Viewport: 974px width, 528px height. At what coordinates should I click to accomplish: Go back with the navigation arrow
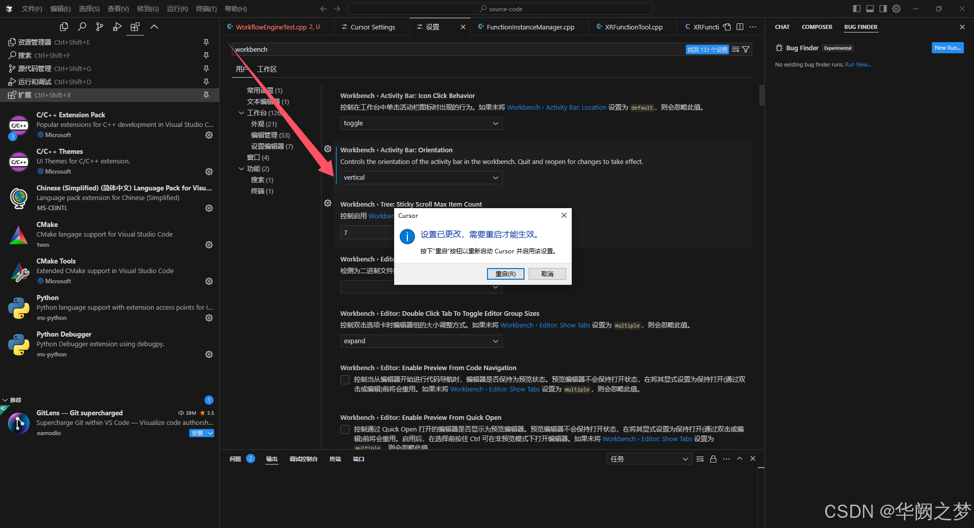[x=324, y=9]
